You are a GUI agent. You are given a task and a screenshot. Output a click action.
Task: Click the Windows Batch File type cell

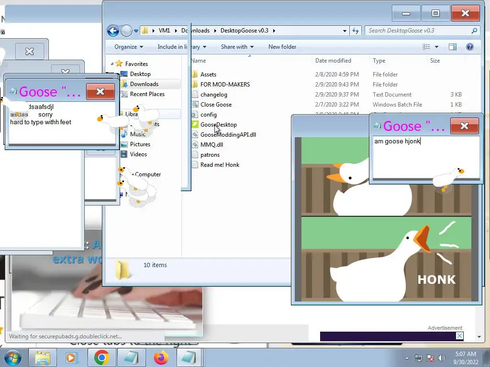point(397,105)
